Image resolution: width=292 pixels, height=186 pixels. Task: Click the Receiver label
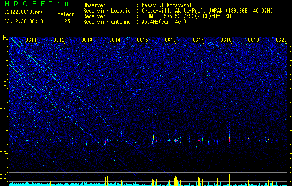[x=94, y=16]
